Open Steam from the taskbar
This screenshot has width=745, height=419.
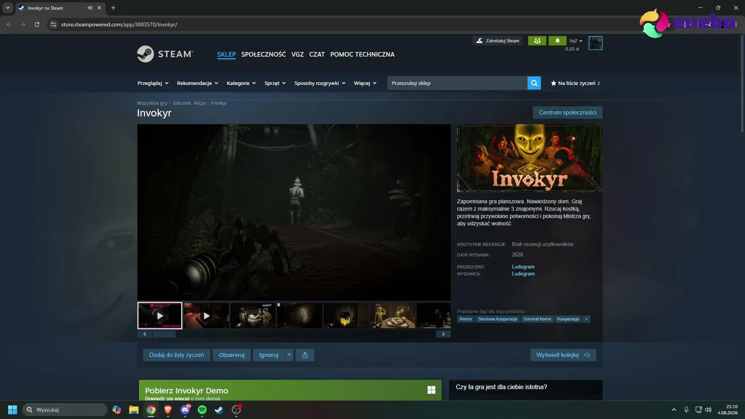219,410
